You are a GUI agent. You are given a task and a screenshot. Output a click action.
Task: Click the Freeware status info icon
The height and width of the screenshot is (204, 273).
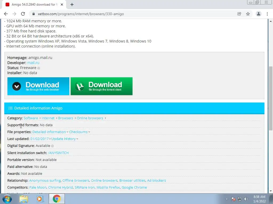(x=39, y=68)
